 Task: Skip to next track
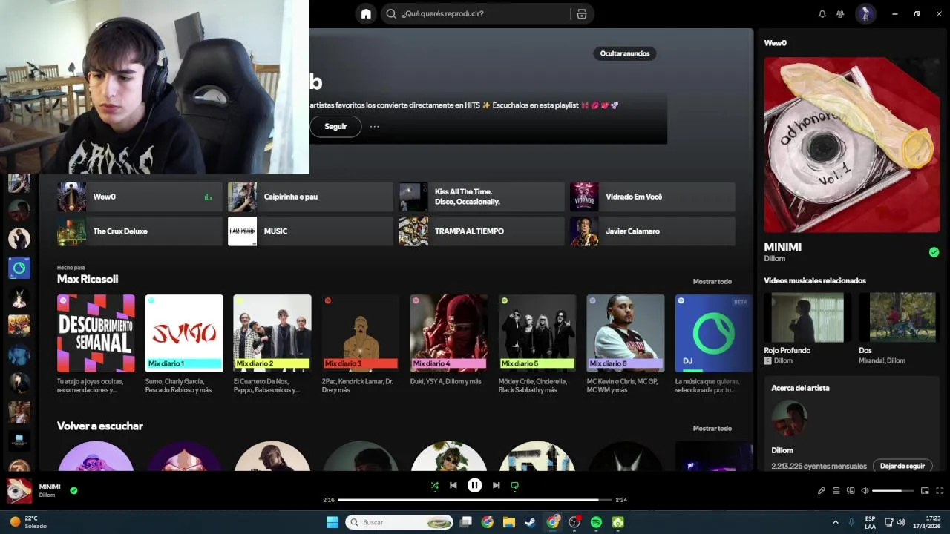point(496,486)
